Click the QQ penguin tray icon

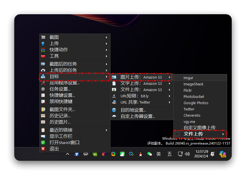141,154
